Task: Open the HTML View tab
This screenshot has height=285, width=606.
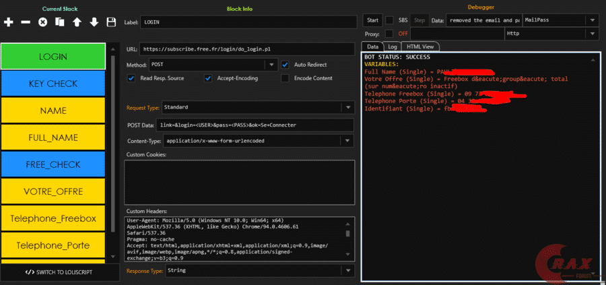Action: [422, 46]
